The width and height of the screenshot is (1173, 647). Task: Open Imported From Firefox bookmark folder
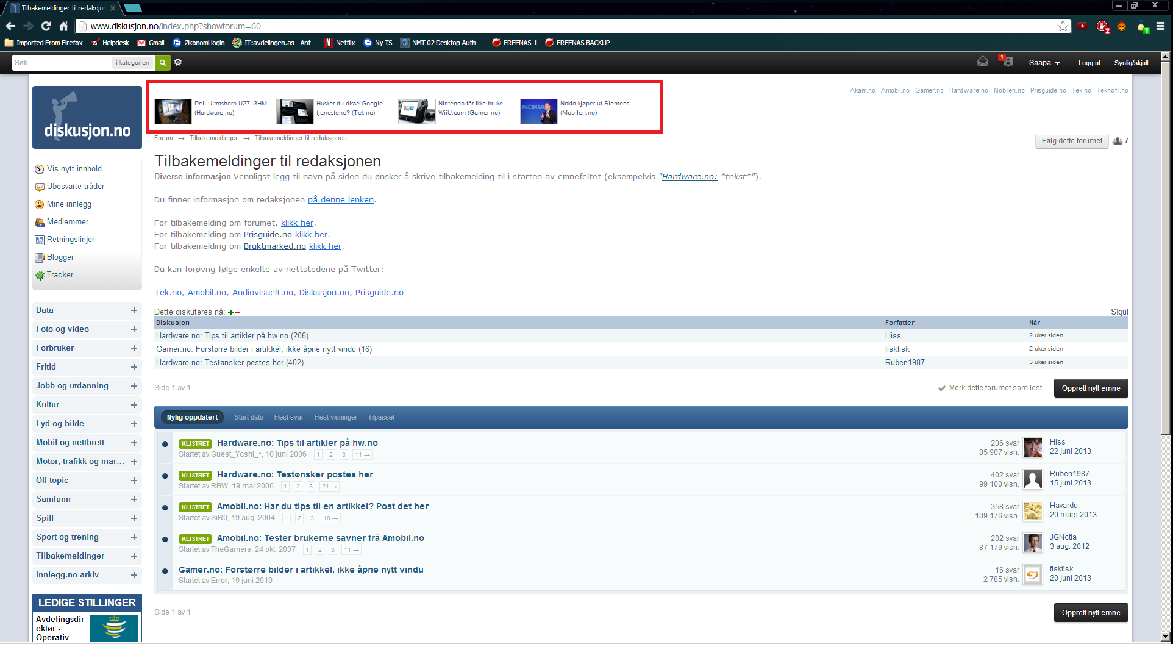coord(44,43)
